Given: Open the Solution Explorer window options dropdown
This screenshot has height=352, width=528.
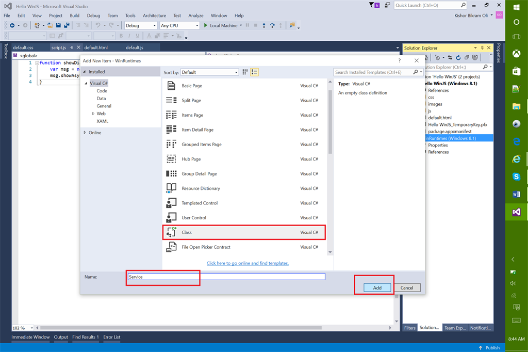Looking at the screenshot, I should pyautogui.click(x=475, y=48).
